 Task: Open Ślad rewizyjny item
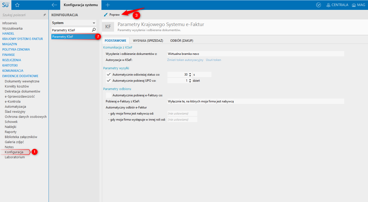coord(15,111)
